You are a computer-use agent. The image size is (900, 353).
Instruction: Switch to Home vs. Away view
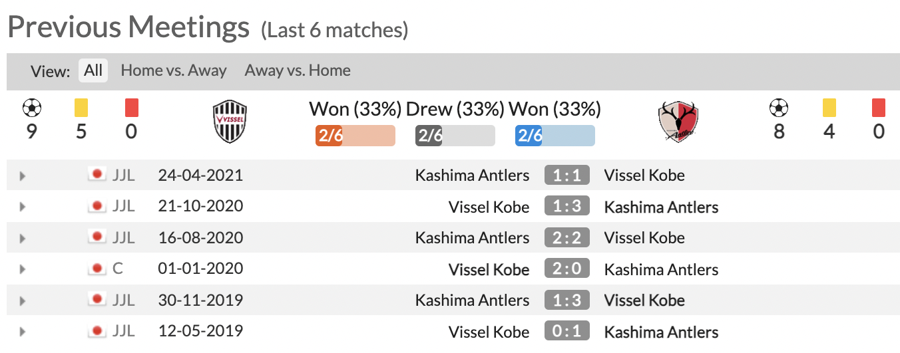point(174,70)
